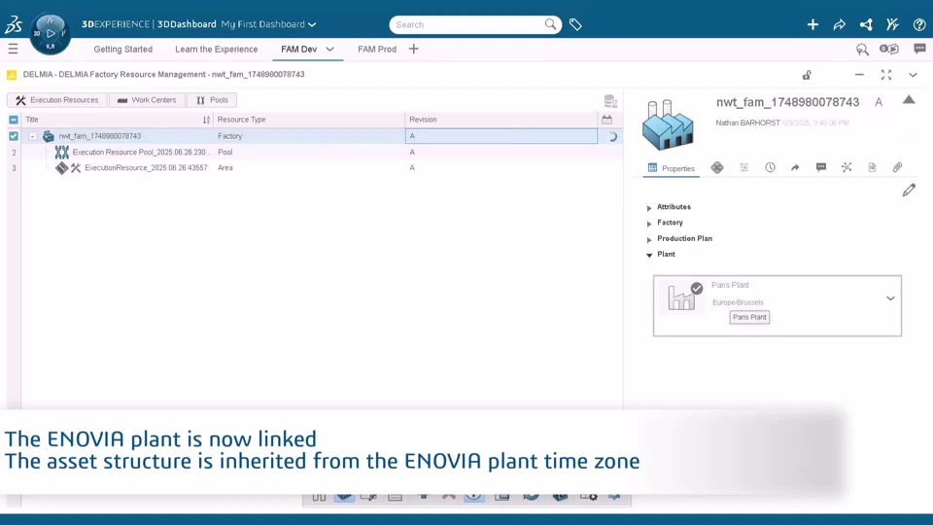Open the diamond tab icon beside Properties

point(717,168)
